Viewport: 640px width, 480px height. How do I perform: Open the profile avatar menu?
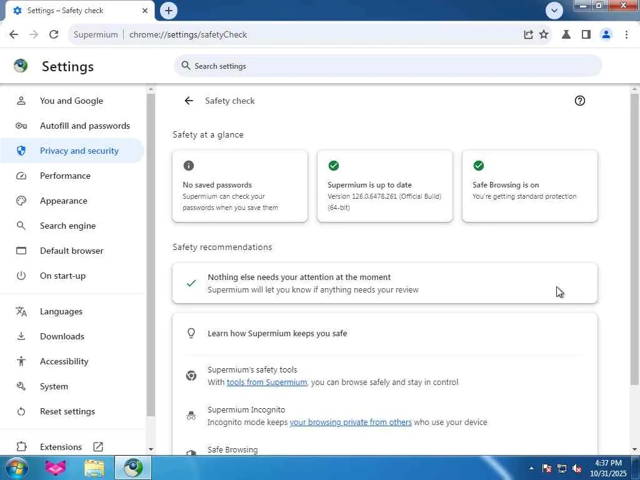[x=606, y=34]
